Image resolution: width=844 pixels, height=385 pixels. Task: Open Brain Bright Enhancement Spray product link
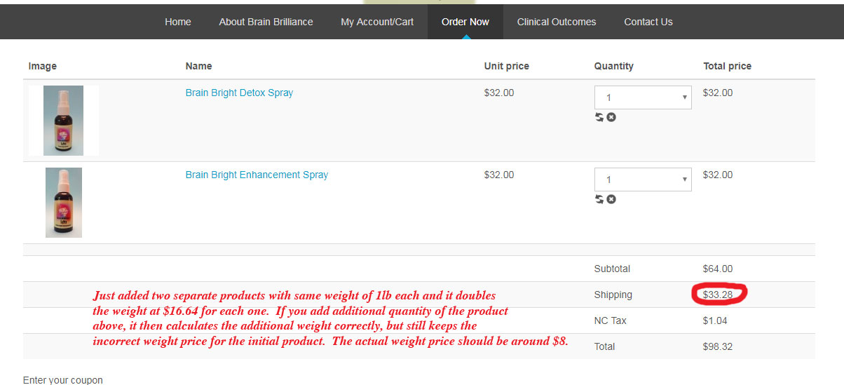tap(257, 175)
